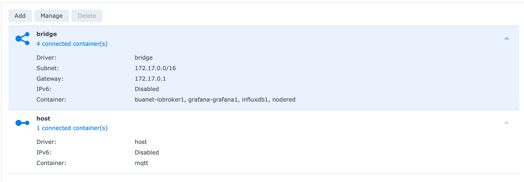Click the host driver value
Viewport: 524px width, 182px height.
pos(141,142)
